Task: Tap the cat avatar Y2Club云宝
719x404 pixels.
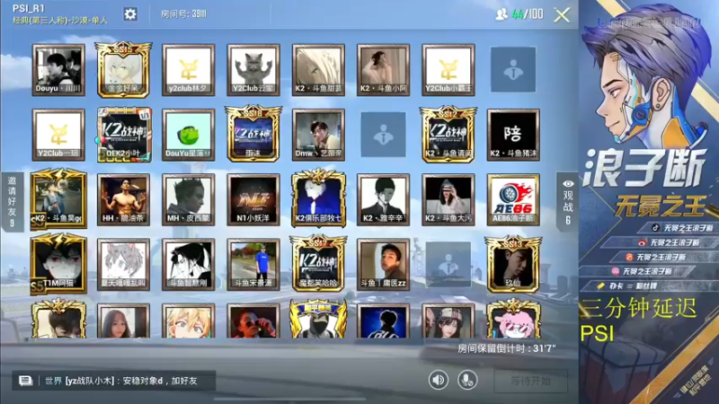Action: point(253,70)
